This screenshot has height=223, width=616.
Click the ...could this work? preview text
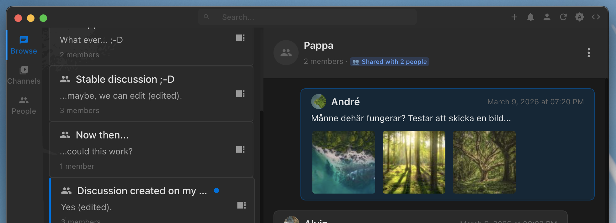click(x=96, y=151)
